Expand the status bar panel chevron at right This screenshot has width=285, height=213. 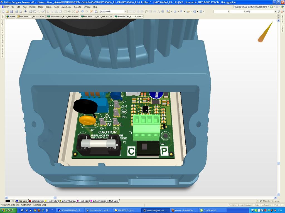(x=282, y=205)
